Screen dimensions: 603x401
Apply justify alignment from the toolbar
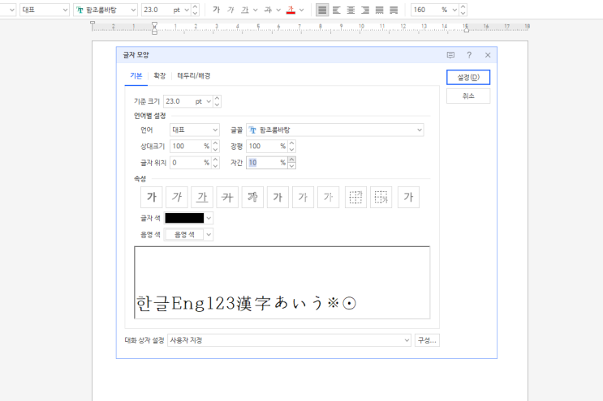pyautogui.click(x=322, y=10)
